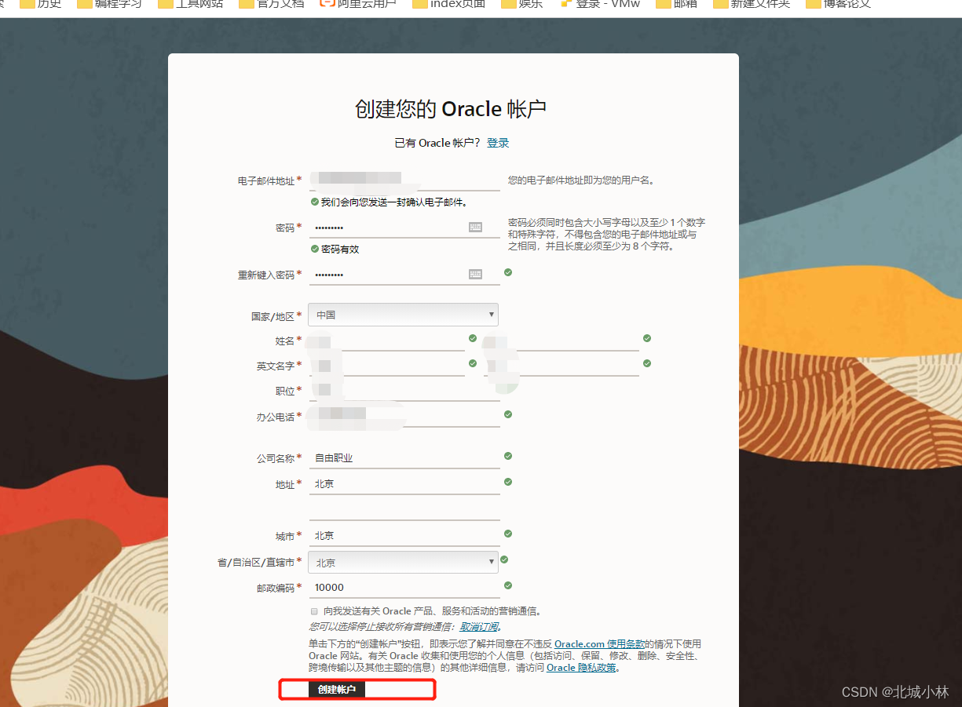Viewport: 962px width, 707px height.
Task: Open the virtual keyboard icon in 密码 field
Action: [475, 228]
